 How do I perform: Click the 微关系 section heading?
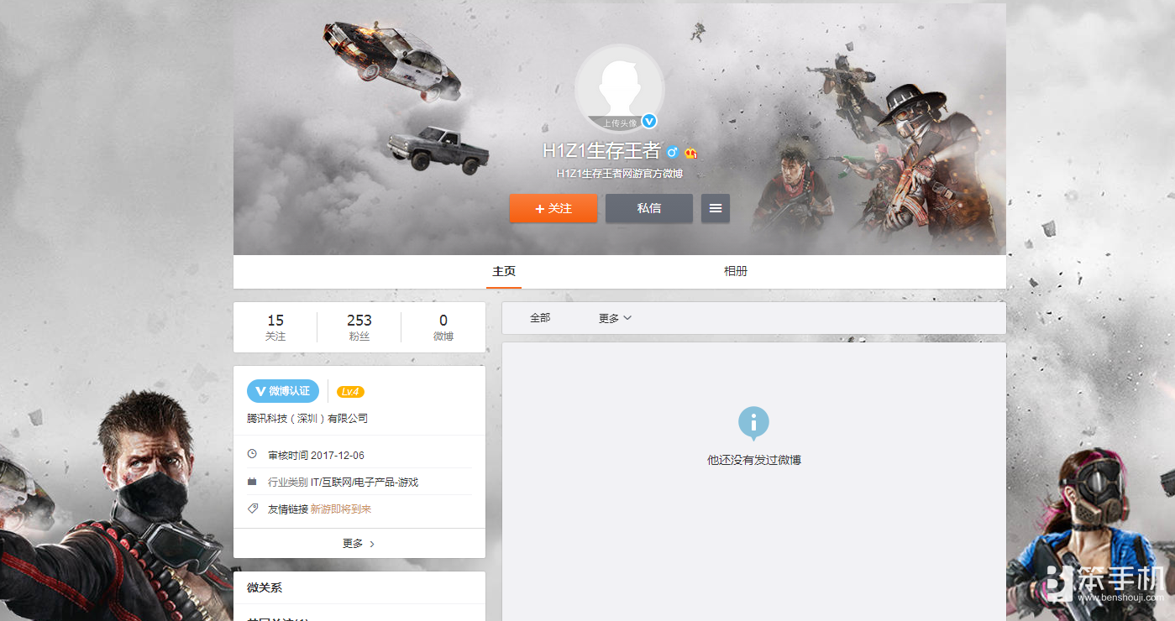click(265, 588)
